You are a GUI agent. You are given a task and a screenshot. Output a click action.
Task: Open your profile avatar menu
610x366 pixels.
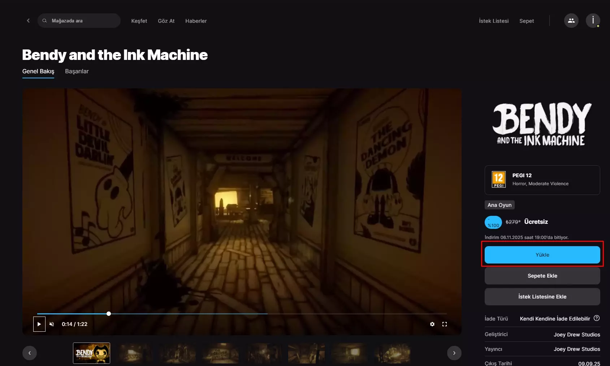pyautogui.click(x=592, y=21)
